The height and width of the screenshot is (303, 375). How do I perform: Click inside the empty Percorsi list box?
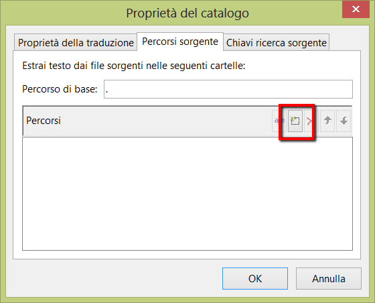(187, 194)
